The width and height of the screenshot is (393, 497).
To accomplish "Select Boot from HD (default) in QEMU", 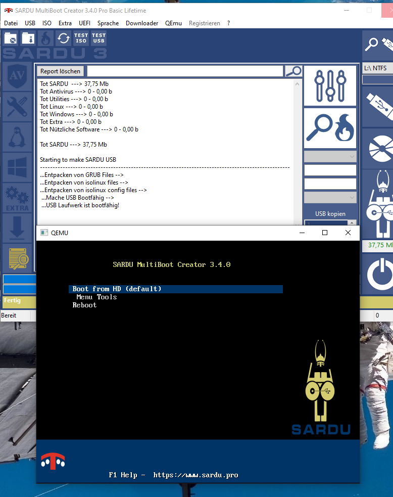I will click(x=176, y=289).
